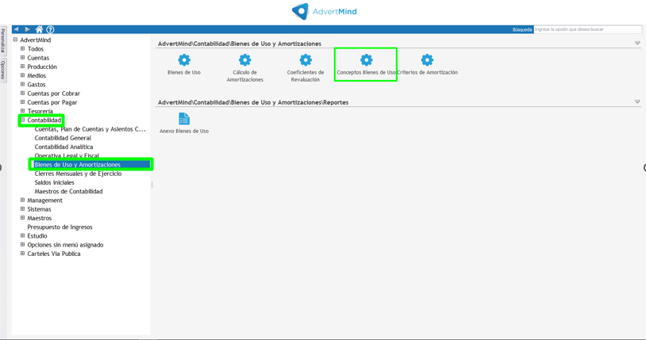Go back with the left arrow icon
Image resolution: width=646 pixels, height=340 pixels.
coord(17,29)
